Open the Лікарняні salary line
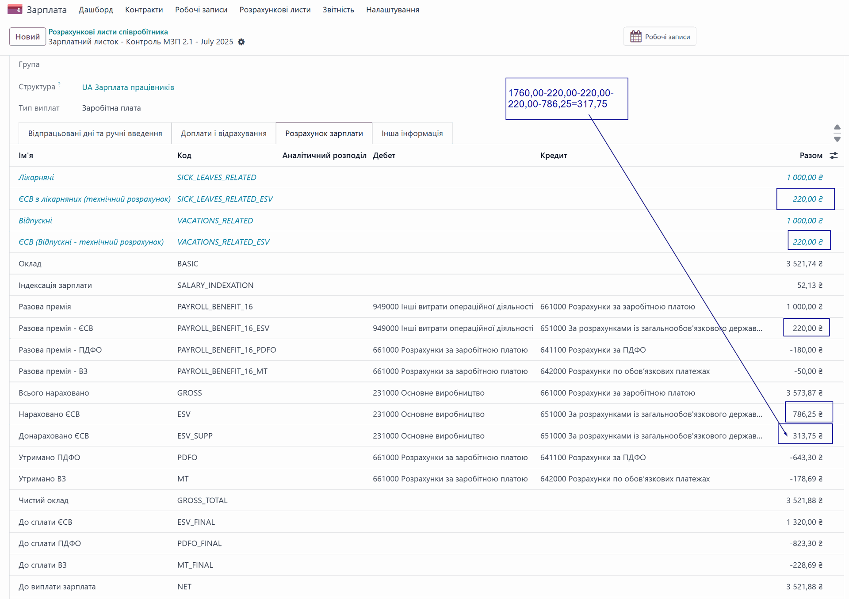849x599 pixels. [36, 177]
